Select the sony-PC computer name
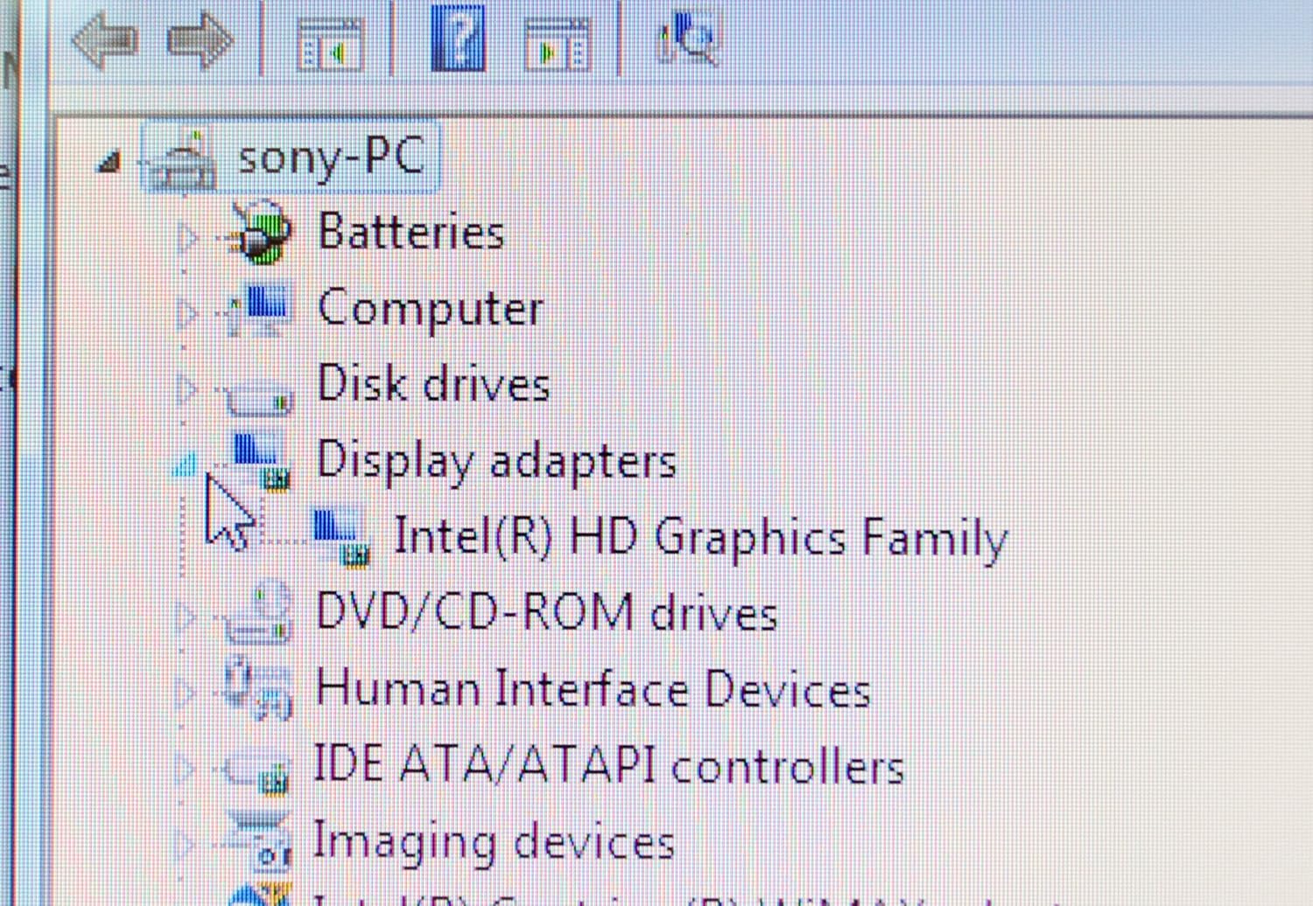The image size is (1313, 906). coord(332,158)
